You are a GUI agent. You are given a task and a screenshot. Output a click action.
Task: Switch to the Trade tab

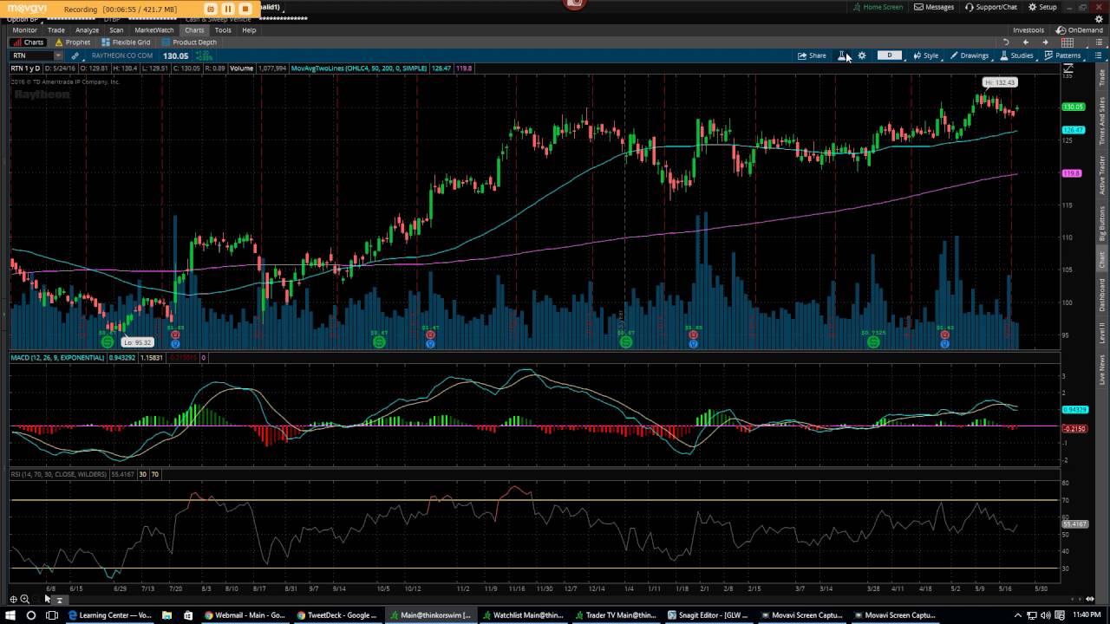[56, 30]
